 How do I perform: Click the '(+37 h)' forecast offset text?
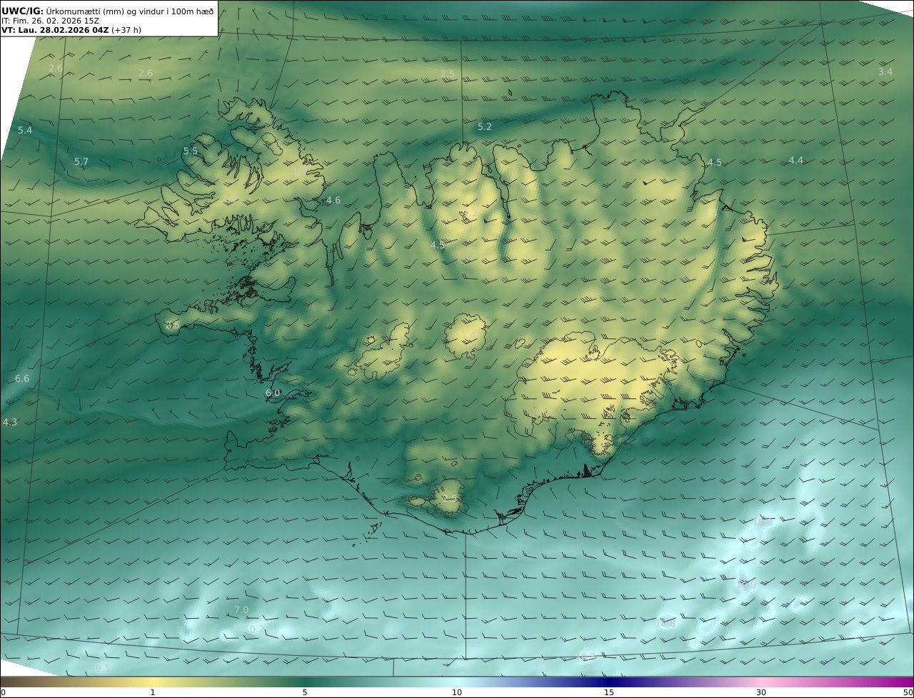point(126,31)
